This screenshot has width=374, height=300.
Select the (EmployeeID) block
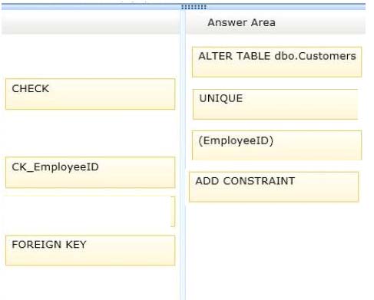[276, 146]
